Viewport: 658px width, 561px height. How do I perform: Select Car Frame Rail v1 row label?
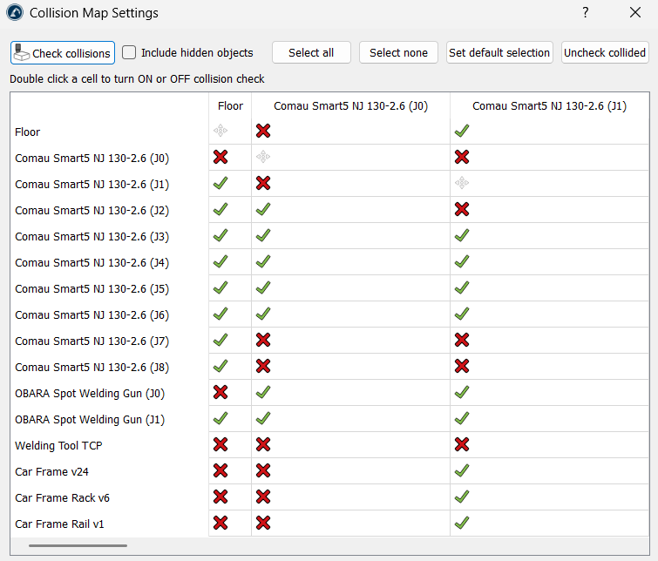(x=59, y=524)
